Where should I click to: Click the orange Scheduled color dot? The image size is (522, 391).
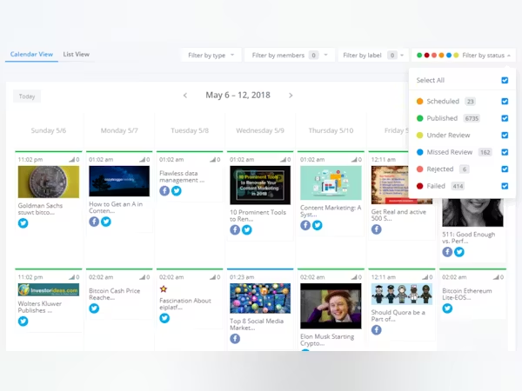tap(420, 101)
